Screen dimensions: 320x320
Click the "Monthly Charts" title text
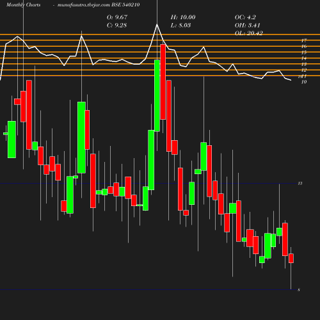click(23, 4)
